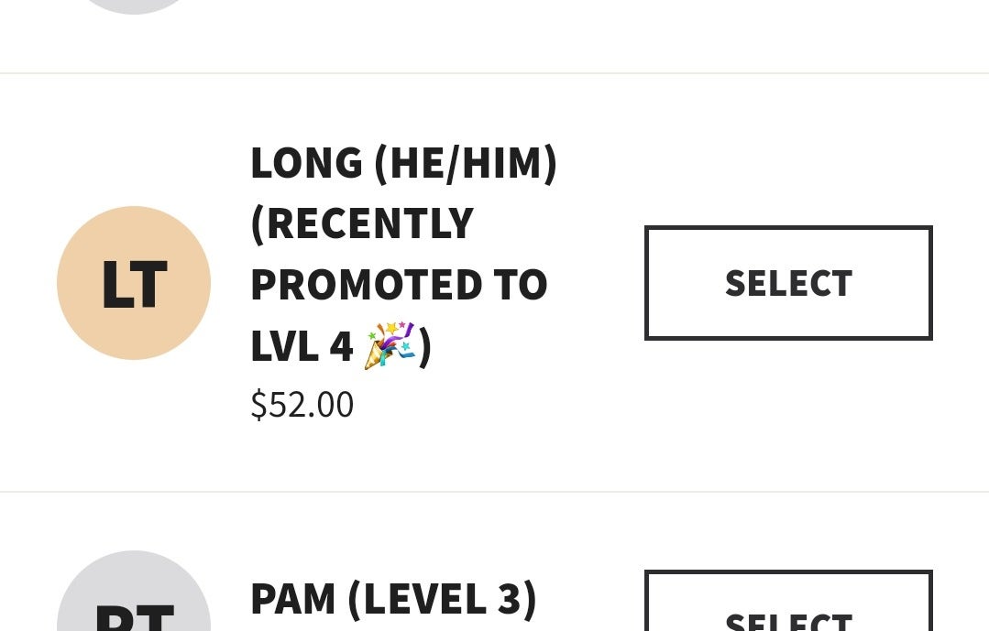
Task: Click the LVL 4 text
Action: tap(302, 346)
